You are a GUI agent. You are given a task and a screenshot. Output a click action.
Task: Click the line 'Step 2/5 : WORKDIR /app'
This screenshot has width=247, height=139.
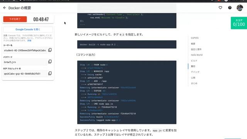click(x=95, y=71)
